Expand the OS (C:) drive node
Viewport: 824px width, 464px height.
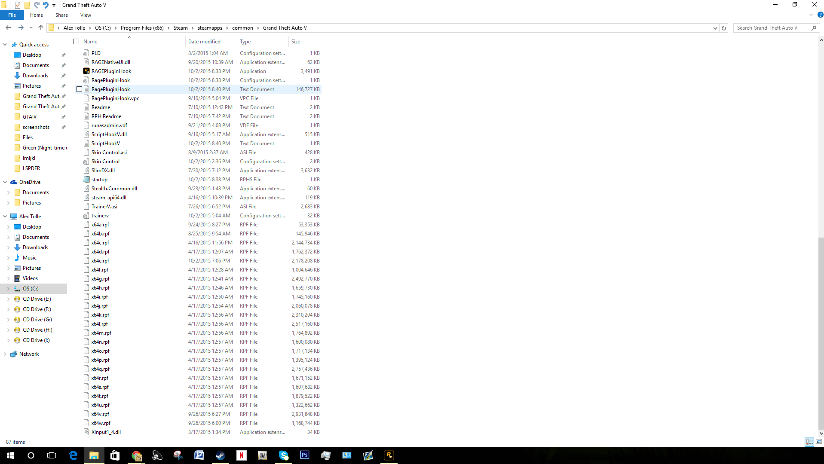[x=8, y=289]
